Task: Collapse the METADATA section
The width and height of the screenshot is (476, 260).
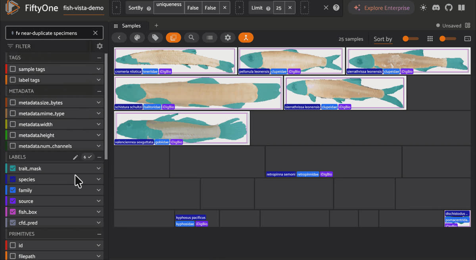Action: (x=99, y=91)
